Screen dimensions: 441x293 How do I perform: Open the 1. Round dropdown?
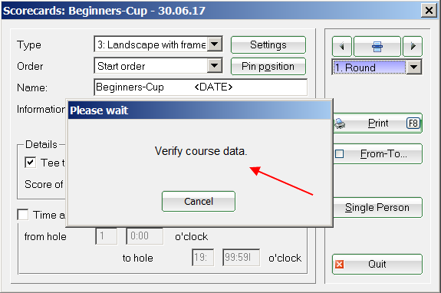click(x=414, y=67)
